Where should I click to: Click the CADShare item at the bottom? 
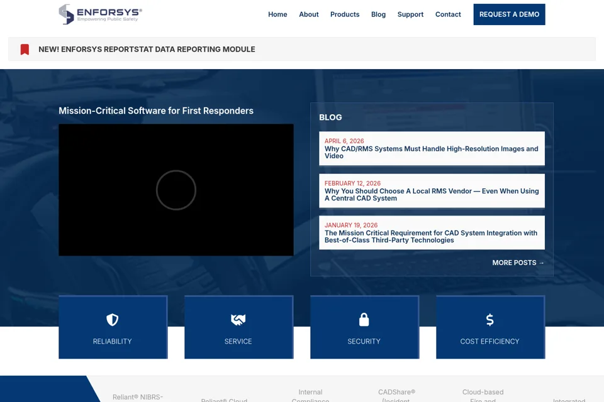point(396,396)
